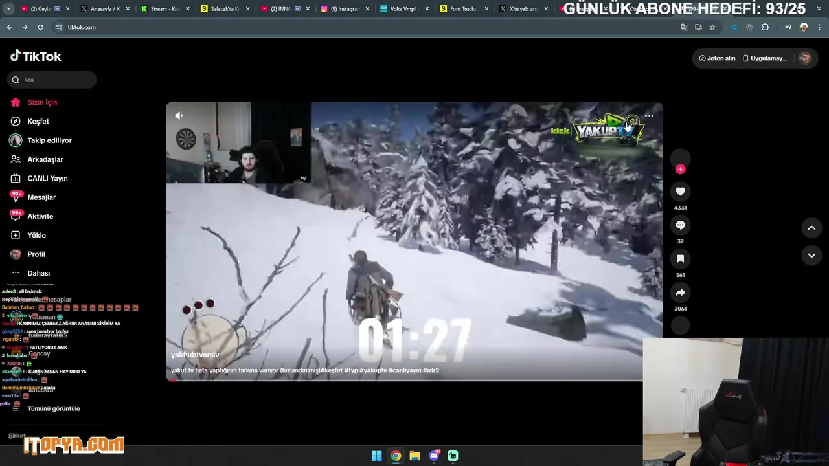Image resolution: width=829 pixels, height=466 pixels.
Task: Open Mesajlar inbox
Action: pos(41,197)
